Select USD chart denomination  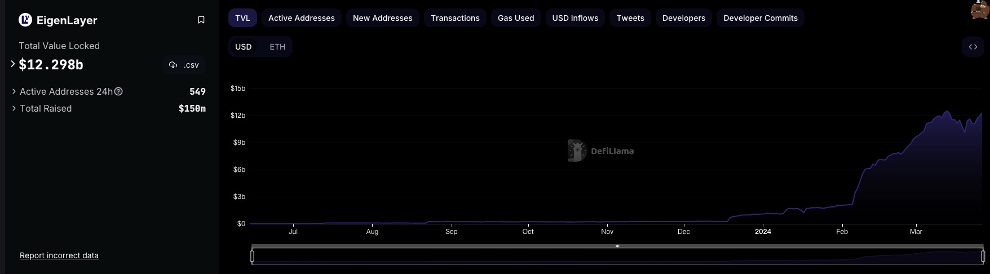click(244, 47)
